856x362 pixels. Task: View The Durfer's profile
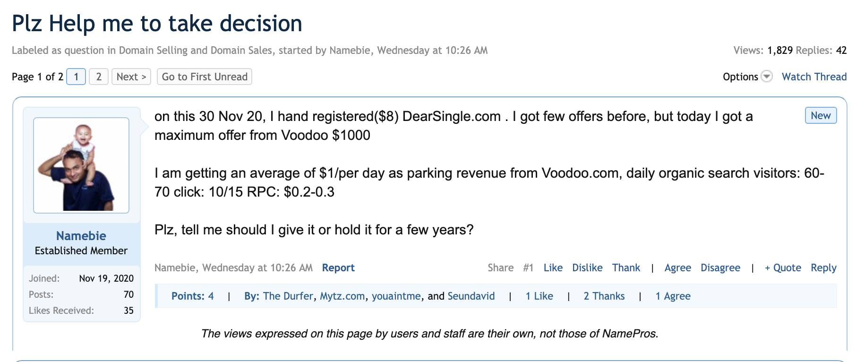[x=288, y=296]
